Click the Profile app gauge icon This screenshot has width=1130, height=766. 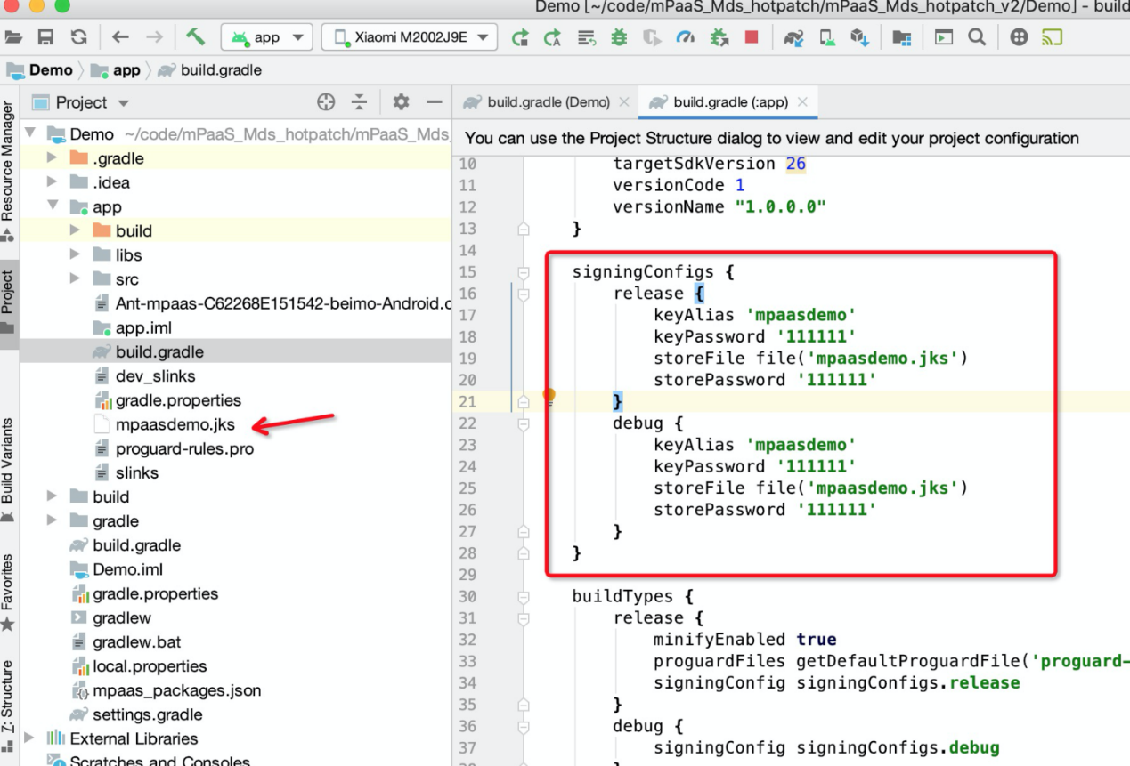pyautogui.click(x=686, y=37)
